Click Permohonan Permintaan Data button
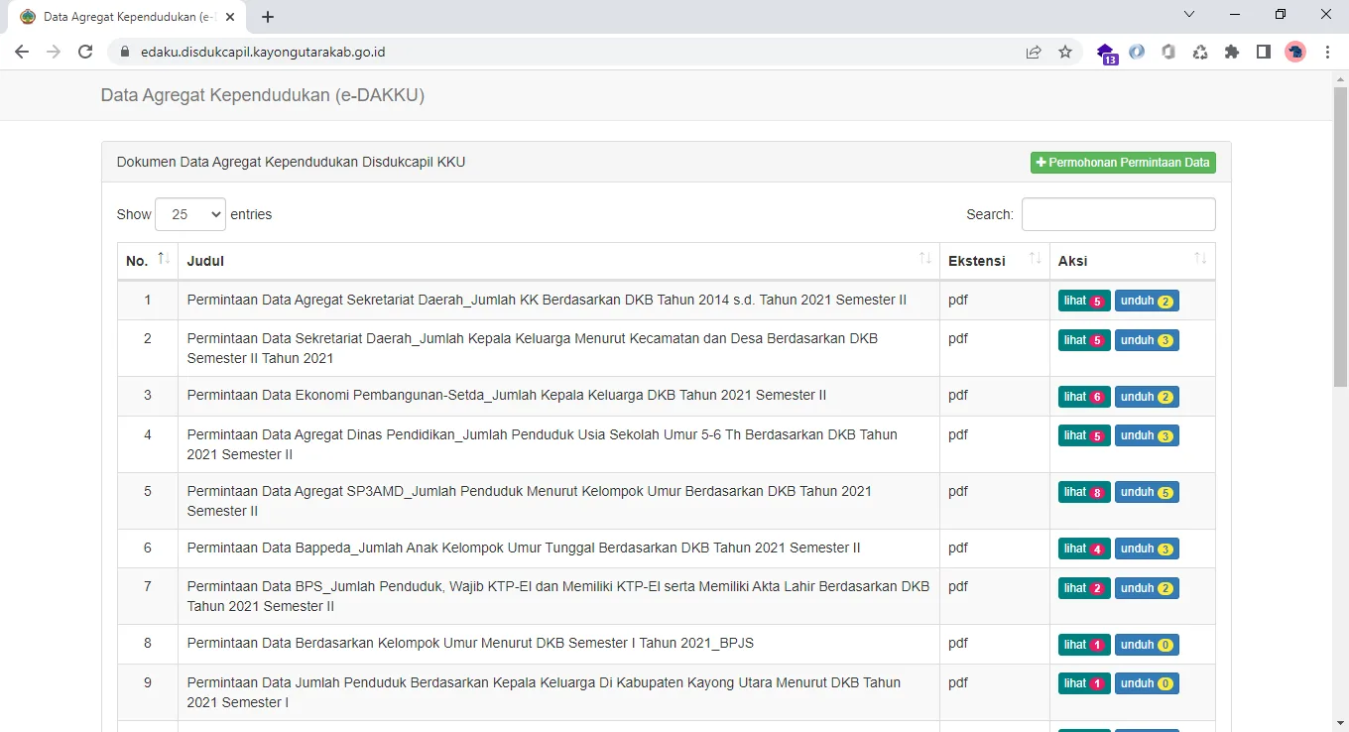 point(1123,163)
